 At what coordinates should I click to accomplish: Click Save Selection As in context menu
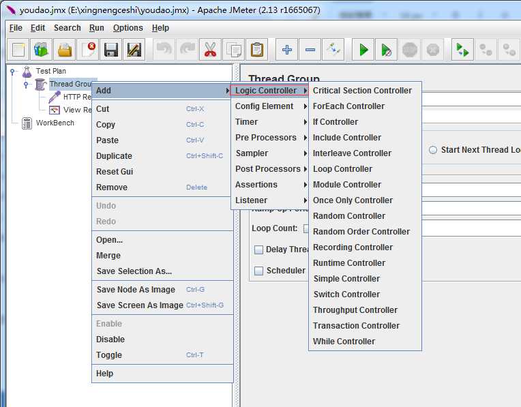(162, 271)
